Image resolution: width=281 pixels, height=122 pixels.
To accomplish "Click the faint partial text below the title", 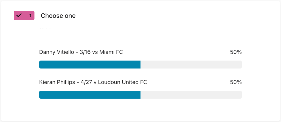I will 45,28.
